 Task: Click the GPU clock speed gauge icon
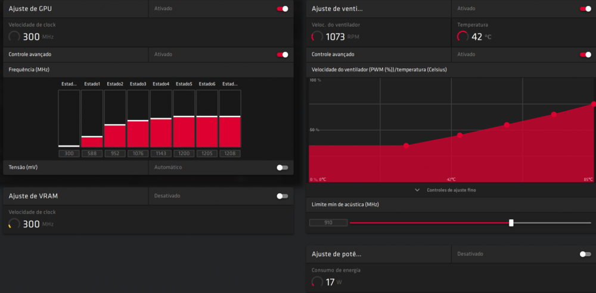(15, 37)
